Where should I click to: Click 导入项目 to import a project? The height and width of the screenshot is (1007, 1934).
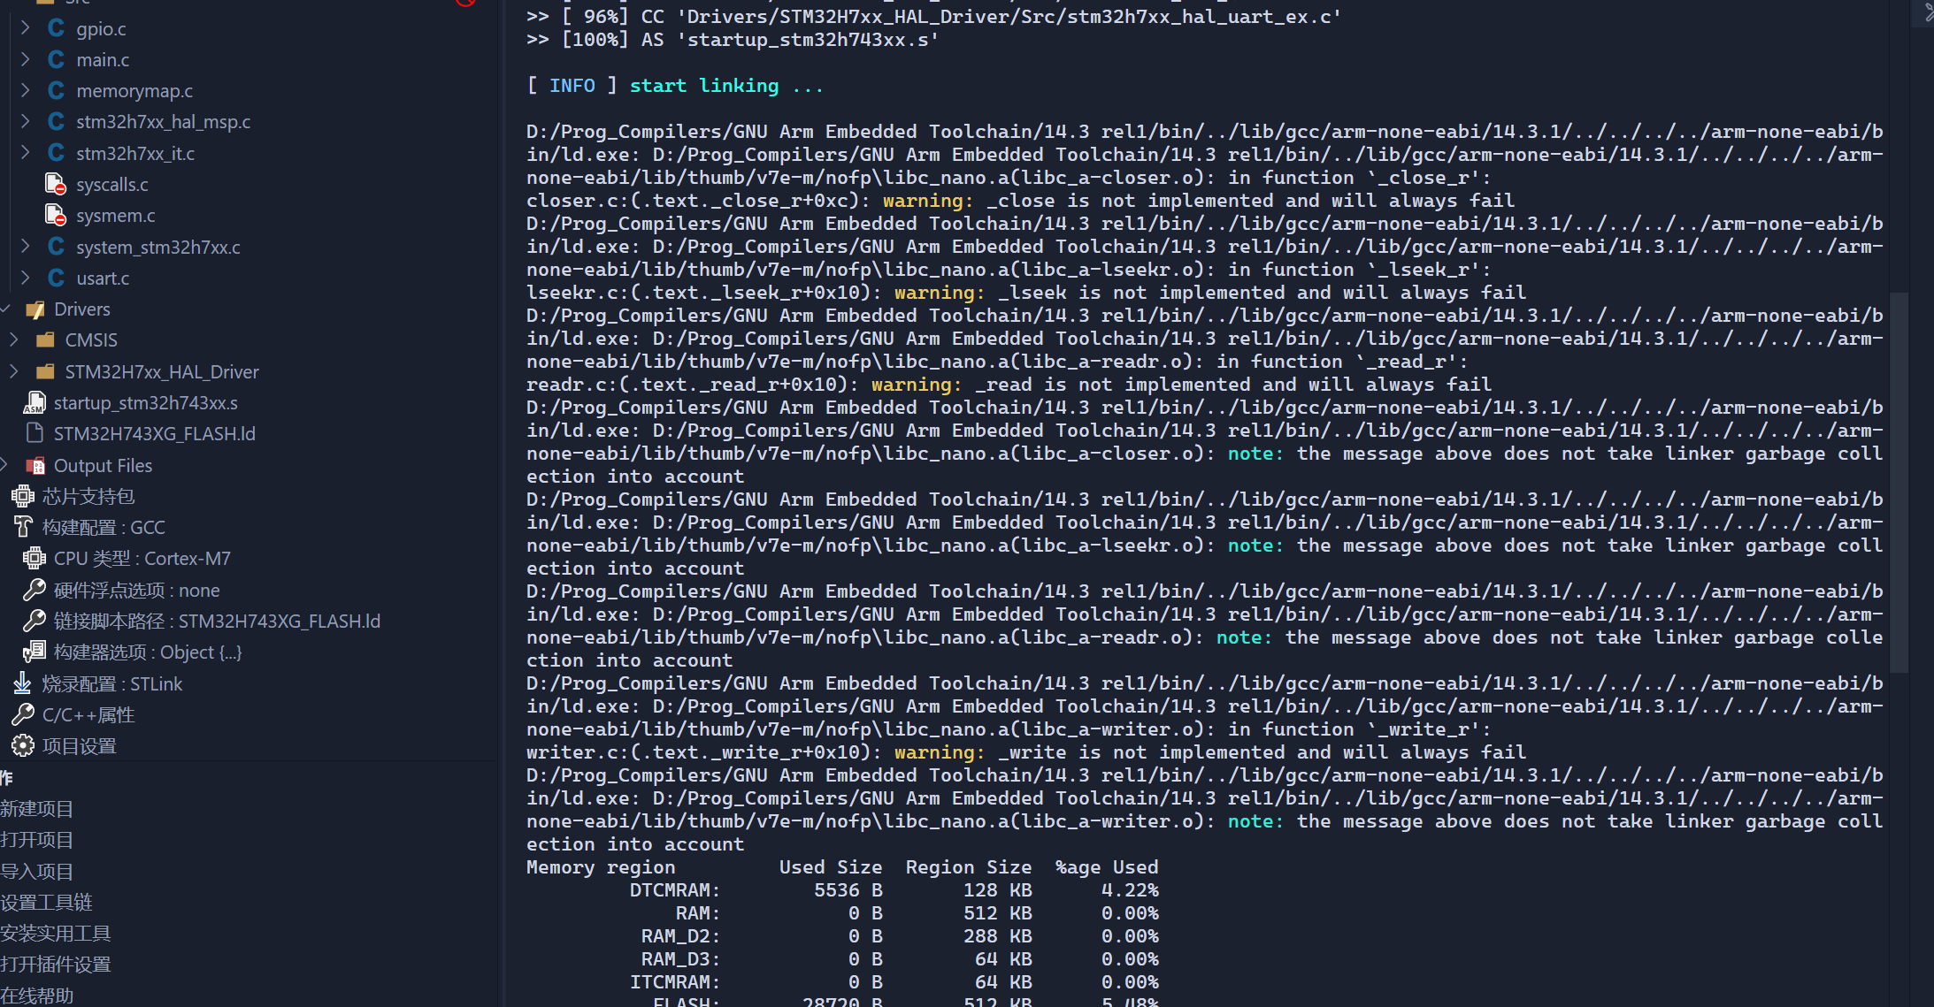37,872
